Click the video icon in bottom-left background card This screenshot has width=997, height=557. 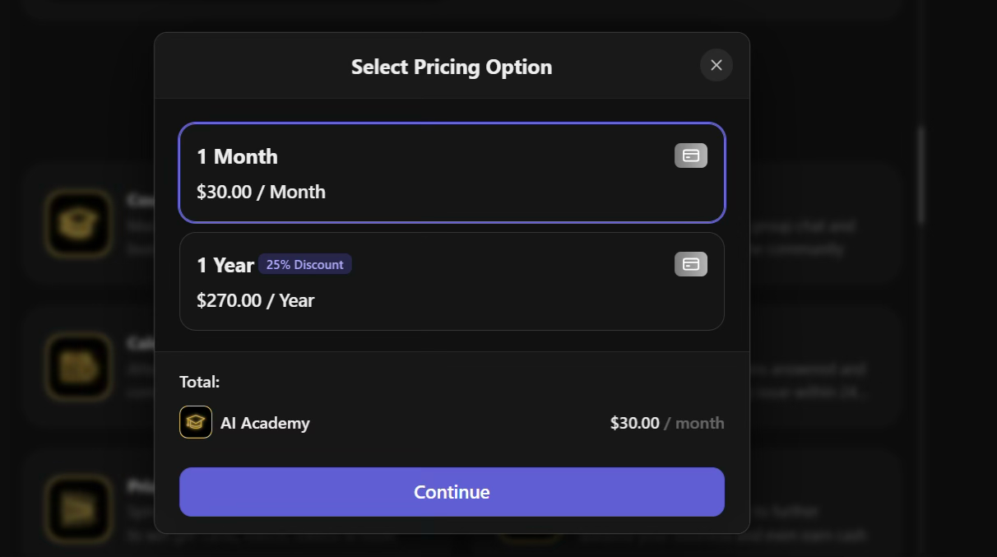click(79, 508)
